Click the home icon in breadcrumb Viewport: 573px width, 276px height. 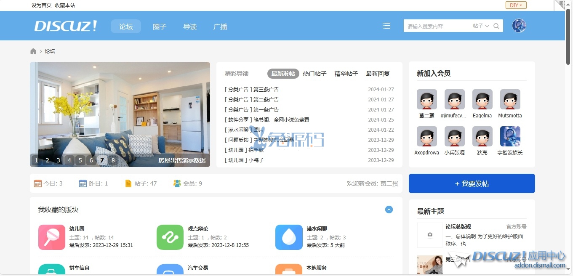click(33, 51)
